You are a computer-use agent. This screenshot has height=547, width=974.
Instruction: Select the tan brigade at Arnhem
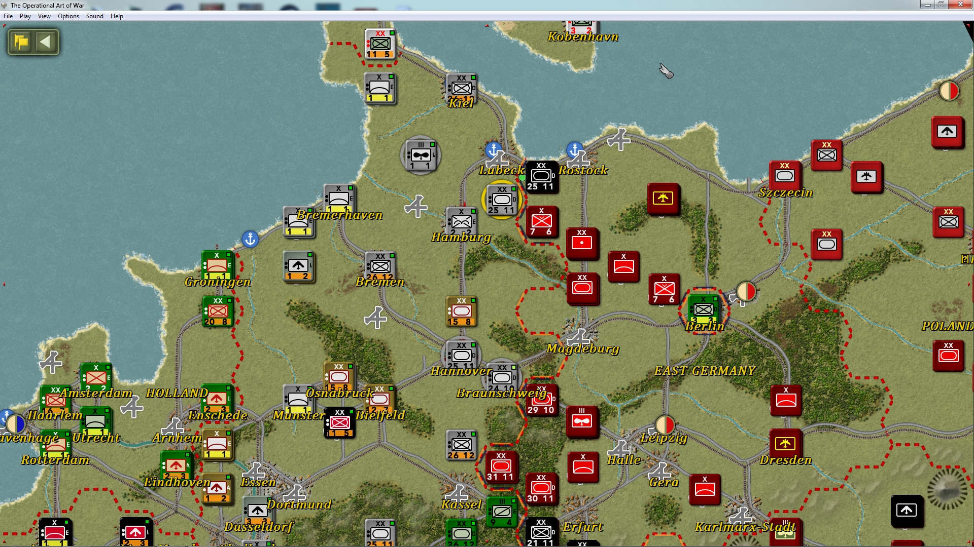pos(218,445)
